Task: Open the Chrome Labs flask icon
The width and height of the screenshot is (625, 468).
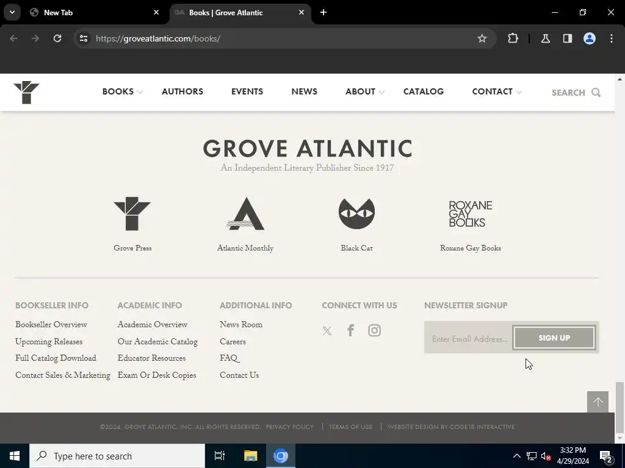Action: pyautogui.click(x=546, y=38)
